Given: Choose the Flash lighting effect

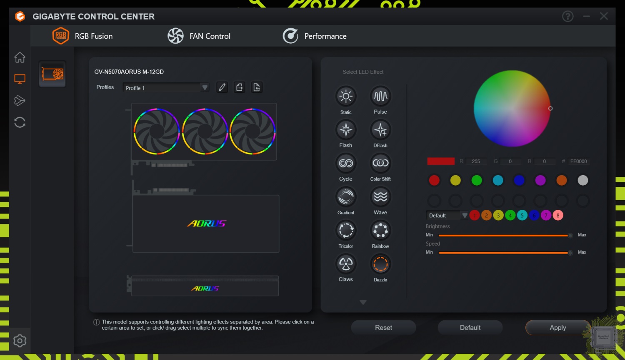Looking at the screenshot, I should pos(346,130).
